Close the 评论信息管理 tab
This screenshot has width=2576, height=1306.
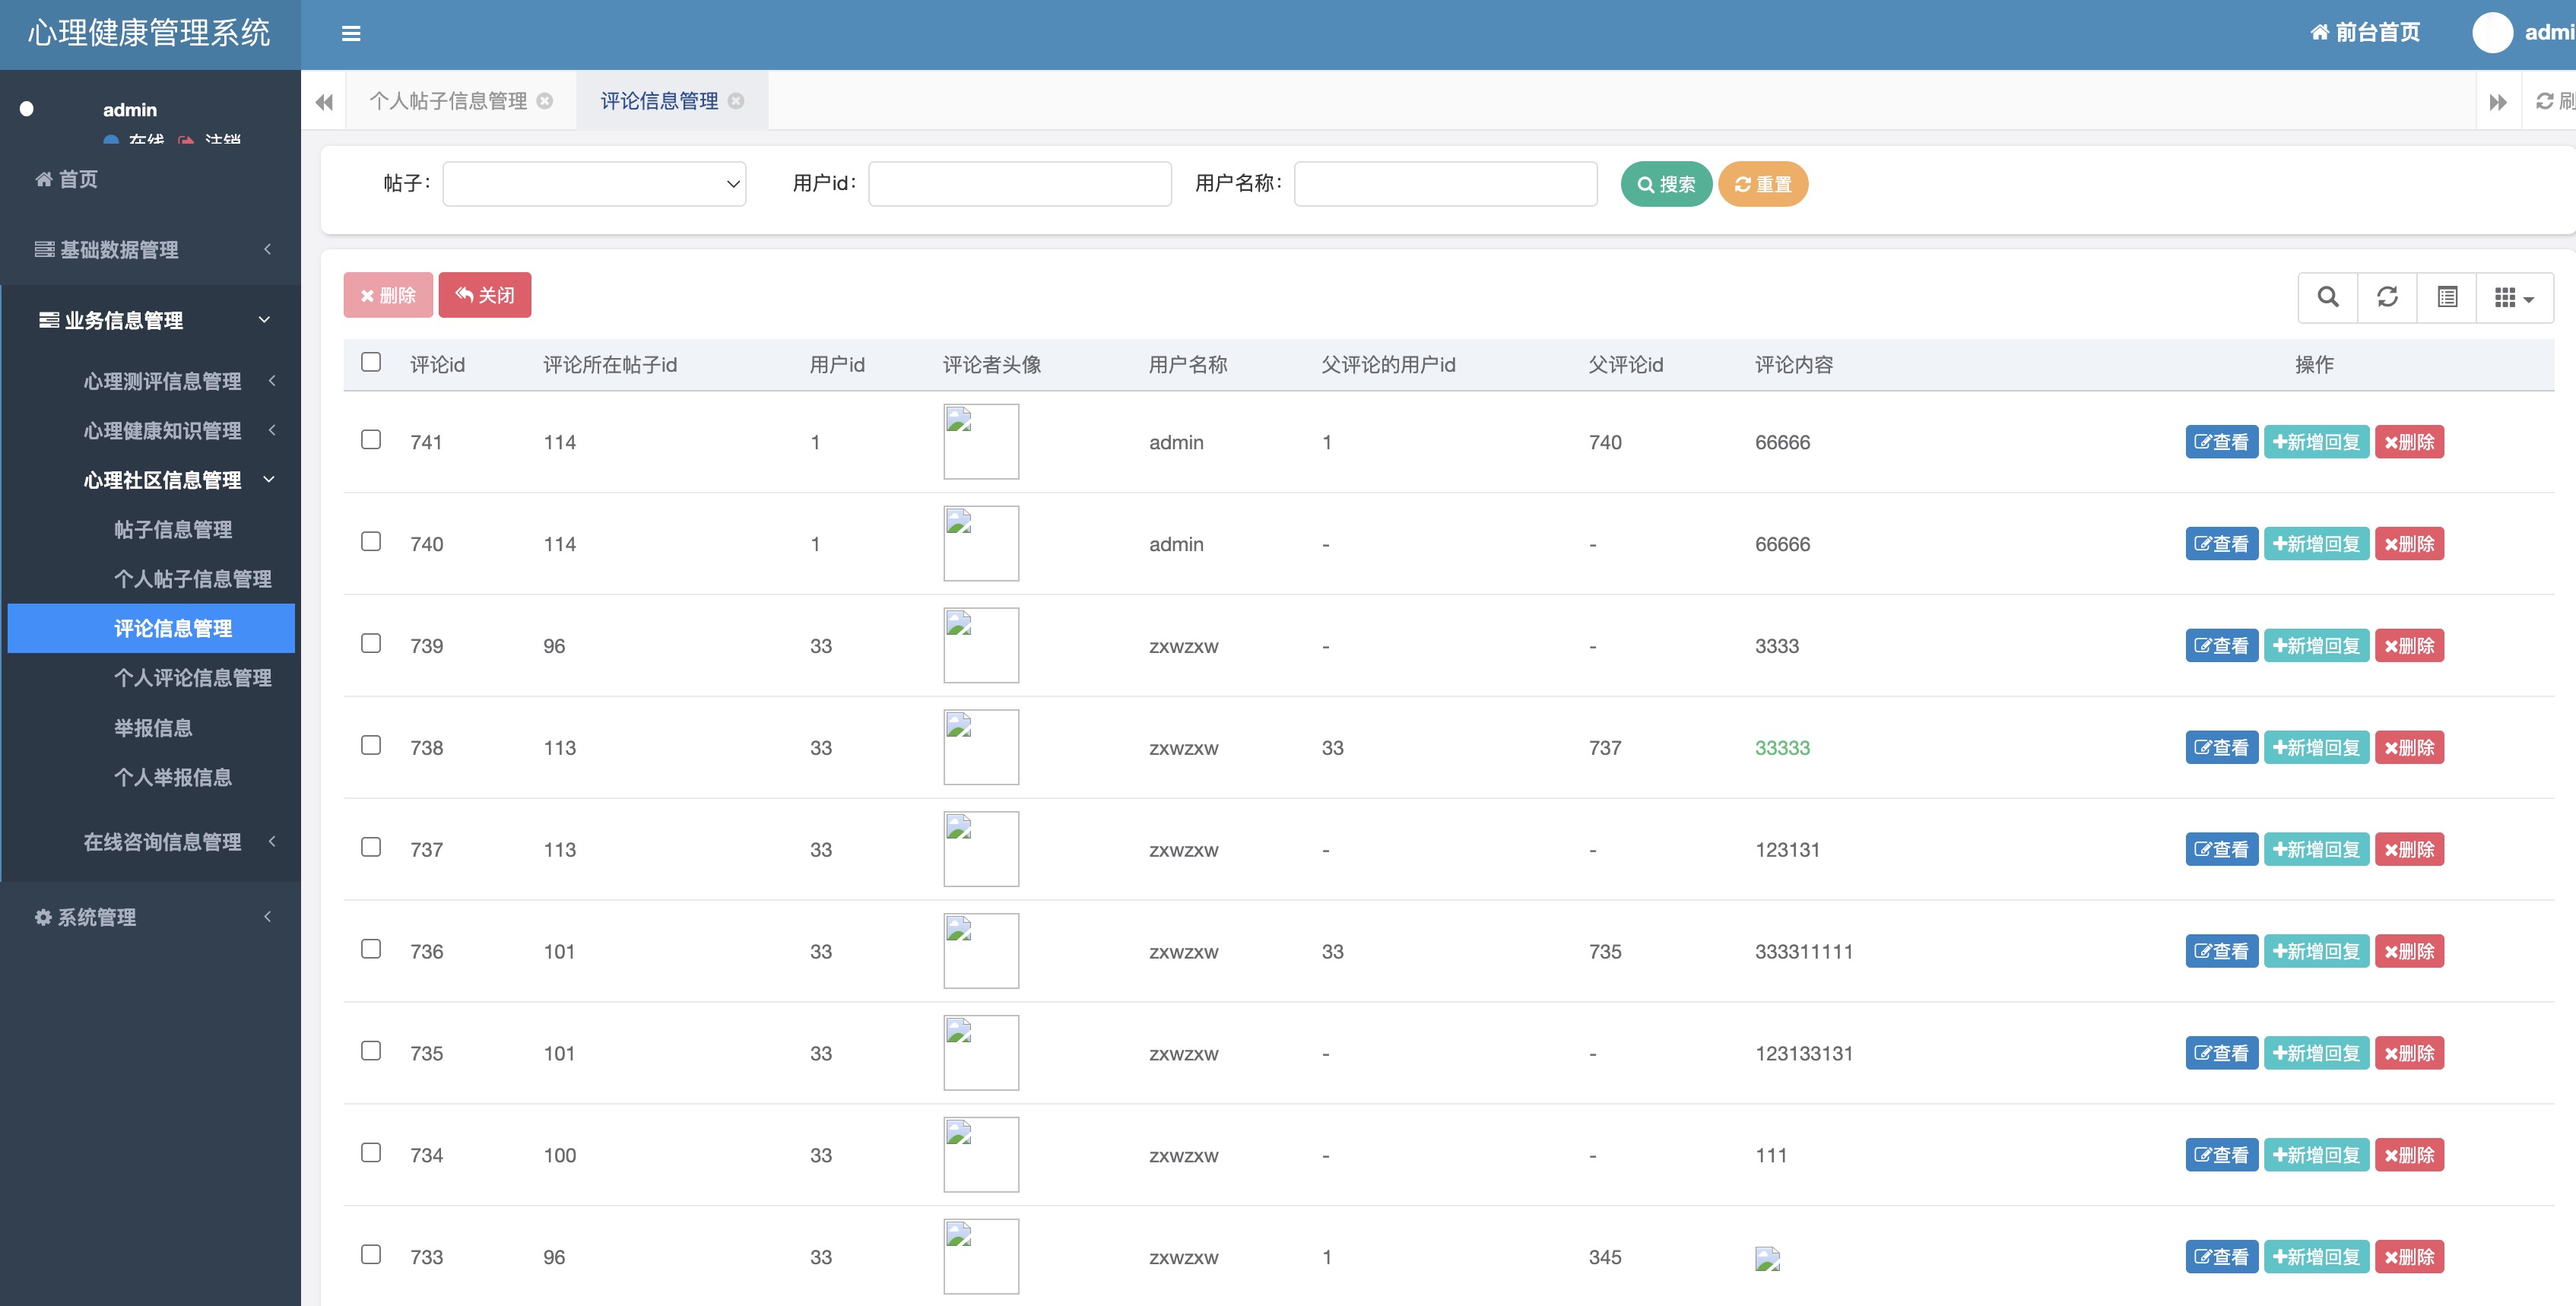click(x=736, y=101)
